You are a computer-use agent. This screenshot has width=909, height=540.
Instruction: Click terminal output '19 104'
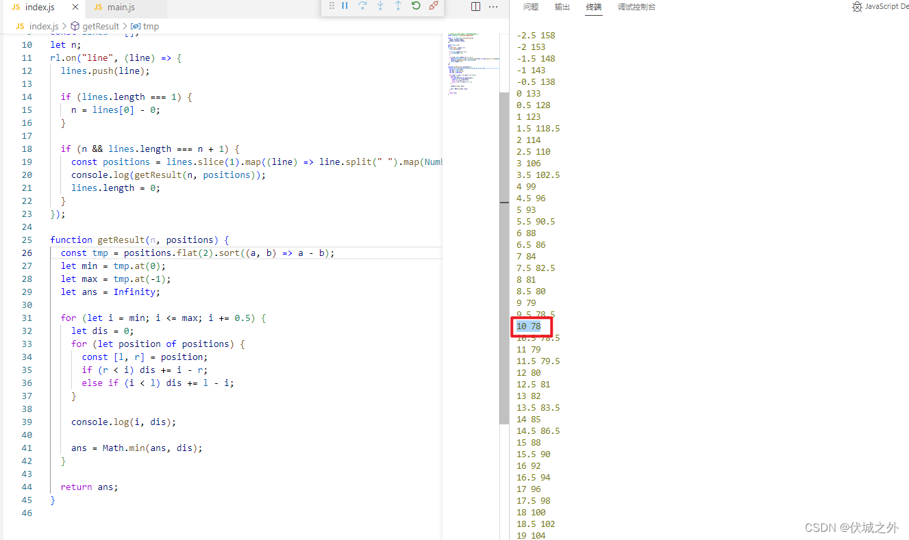[x=531, y=535]
